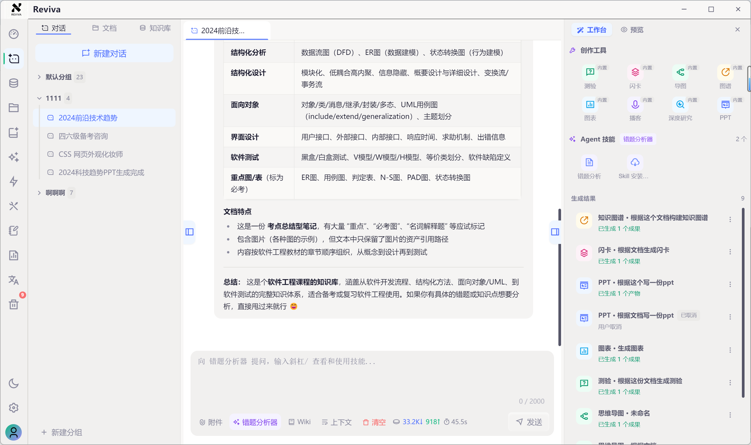Open CSS 网页外观化妆师 conversation
This screenshot has width=751, height=445.
pyautogui.click(x=104, y=154)
